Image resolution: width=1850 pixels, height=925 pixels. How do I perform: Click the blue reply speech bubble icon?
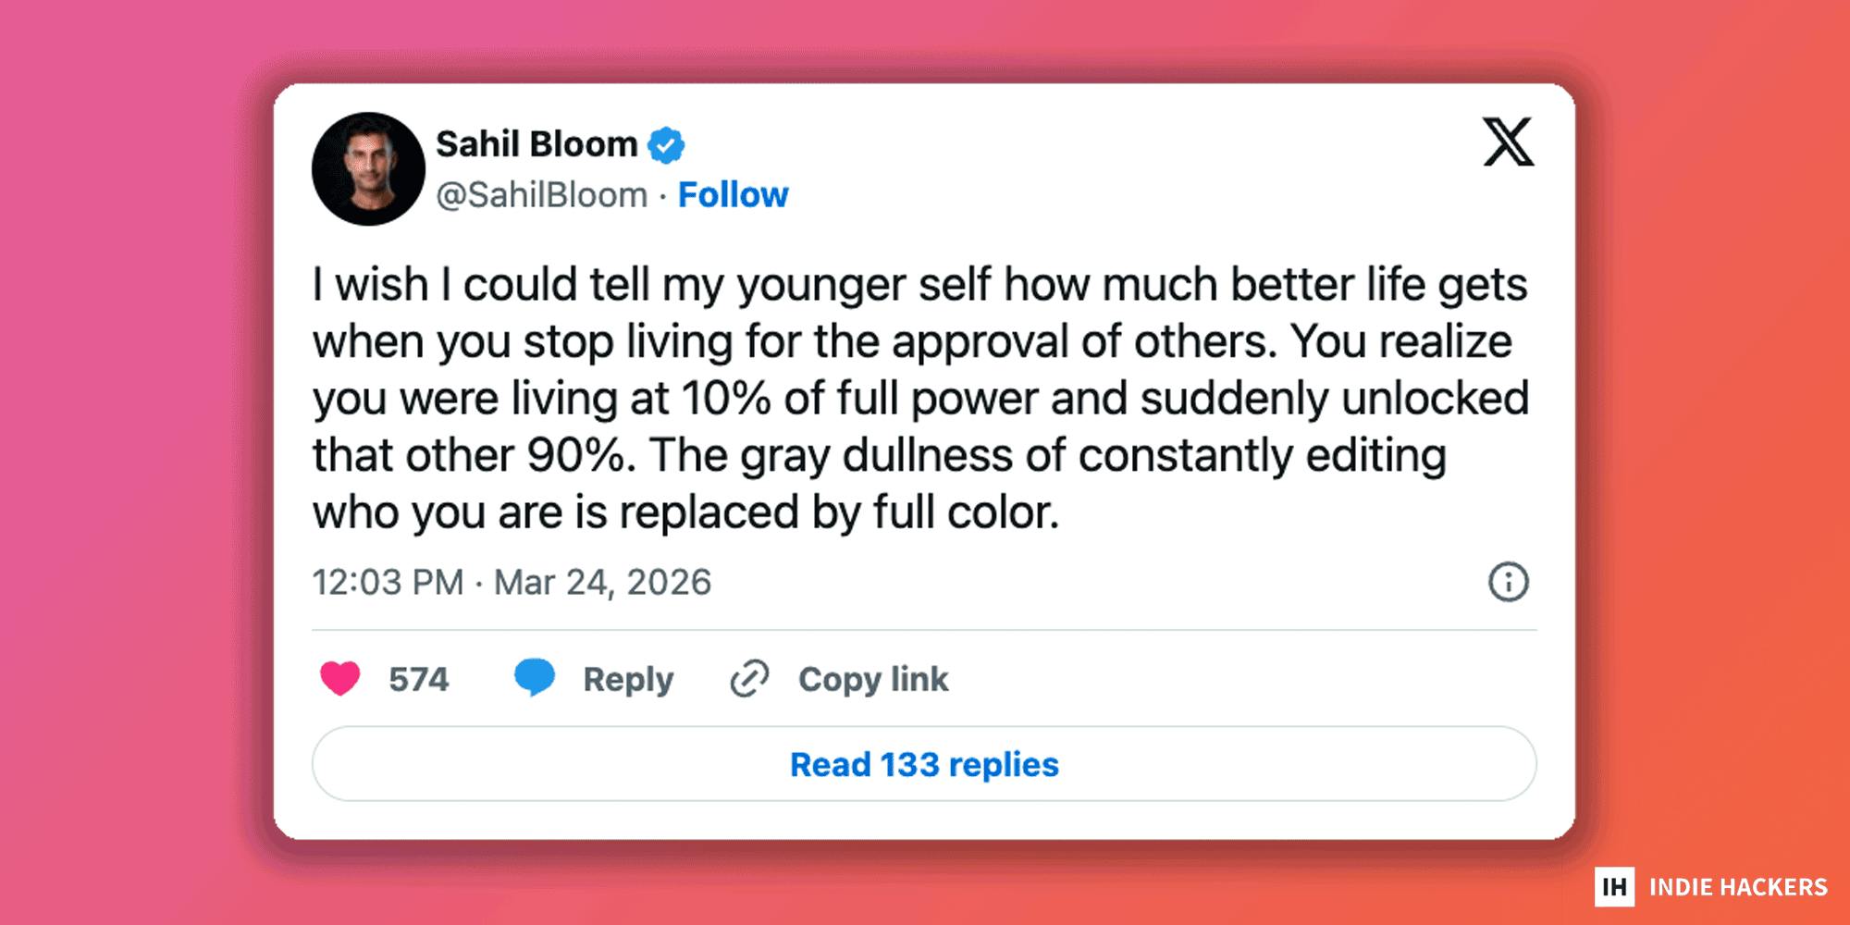(x=535, y=677)
